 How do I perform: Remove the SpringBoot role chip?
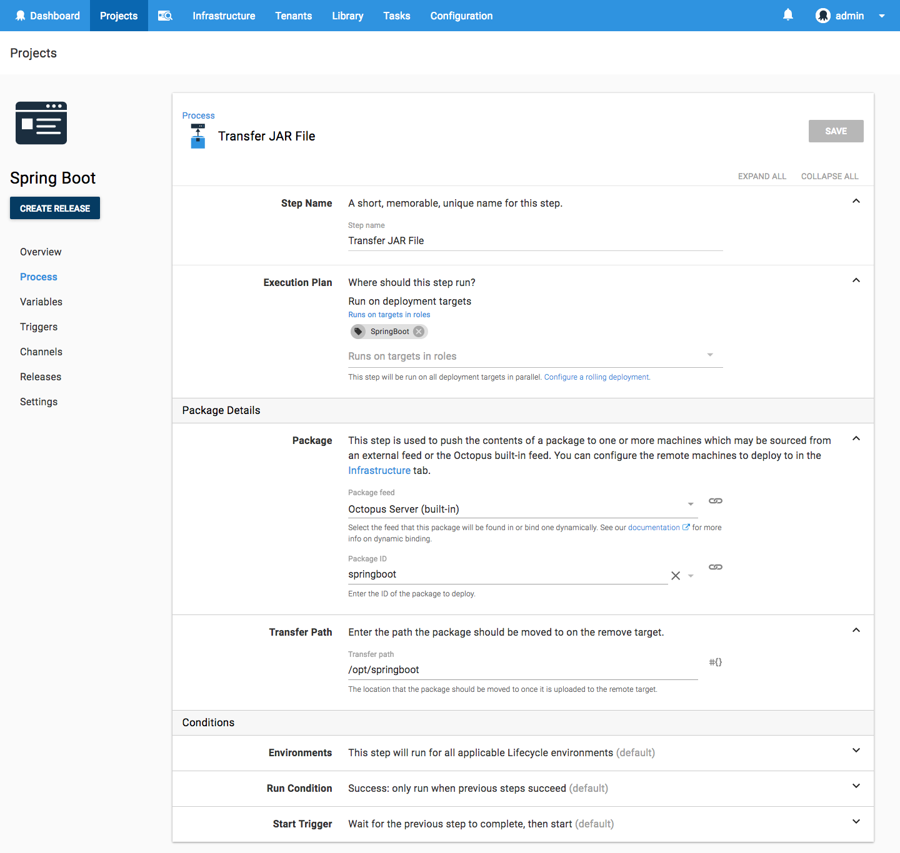[x=419, y=332]
